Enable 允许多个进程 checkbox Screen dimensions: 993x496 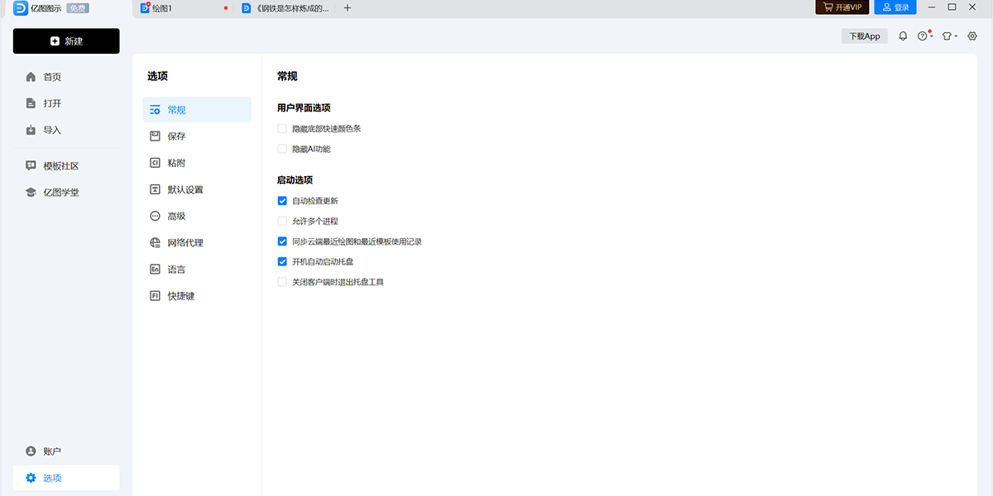282,222
